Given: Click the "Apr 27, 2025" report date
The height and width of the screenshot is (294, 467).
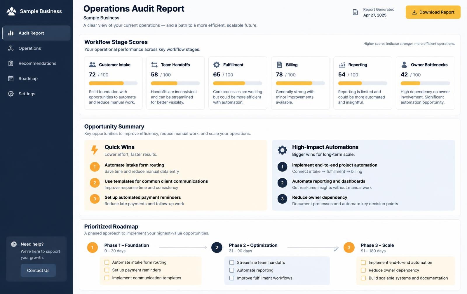Looking at the screenshot, I should 375,15.
